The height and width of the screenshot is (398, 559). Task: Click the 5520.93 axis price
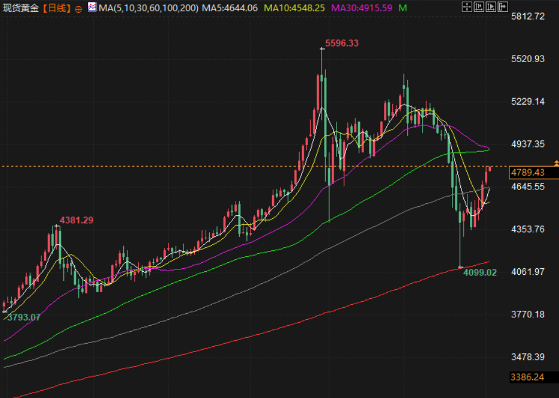(x=528, y=59)
